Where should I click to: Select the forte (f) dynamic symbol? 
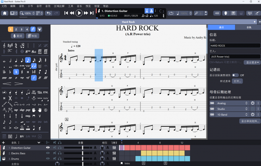coord(34,77)
